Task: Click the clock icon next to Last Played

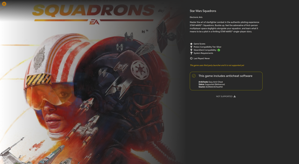Action: click(191, 59)
